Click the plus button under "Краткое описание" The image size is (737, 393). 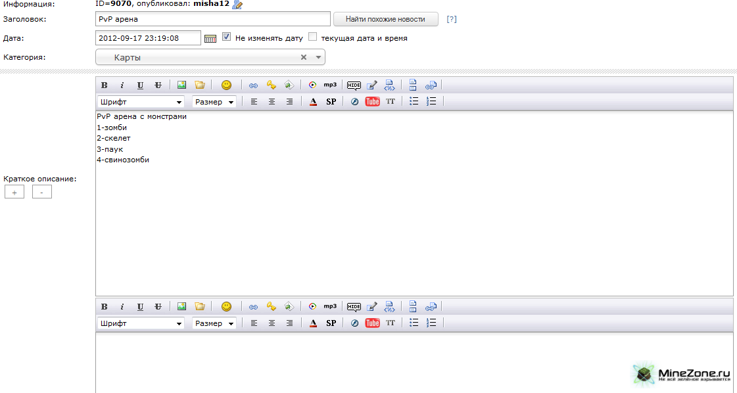tap(14, 193)
